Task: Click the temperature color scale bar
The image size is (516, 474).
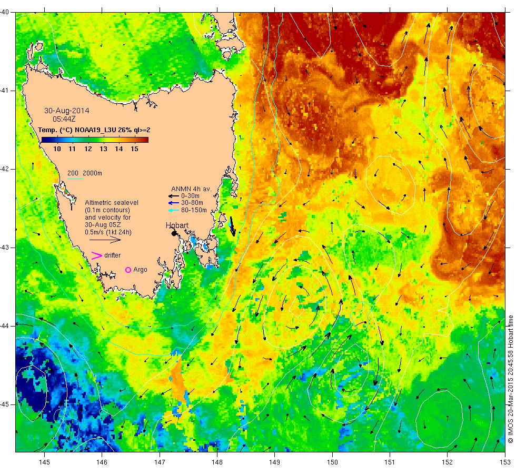Action: click(x=95, y=140)
